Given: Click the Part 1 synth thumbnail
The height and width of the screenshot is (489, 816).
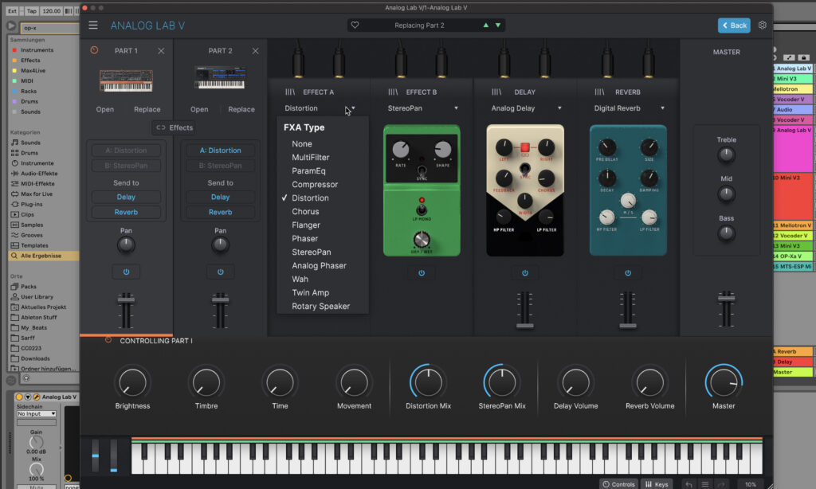Looking at the screenshot, I should pyautogui.click(x=126, y=80).
